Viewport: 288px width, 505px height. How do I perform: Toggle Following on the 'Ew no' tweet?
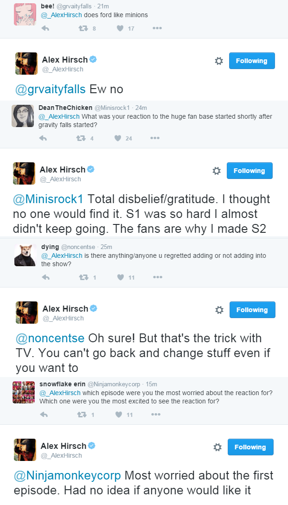(x=251, y=61)
